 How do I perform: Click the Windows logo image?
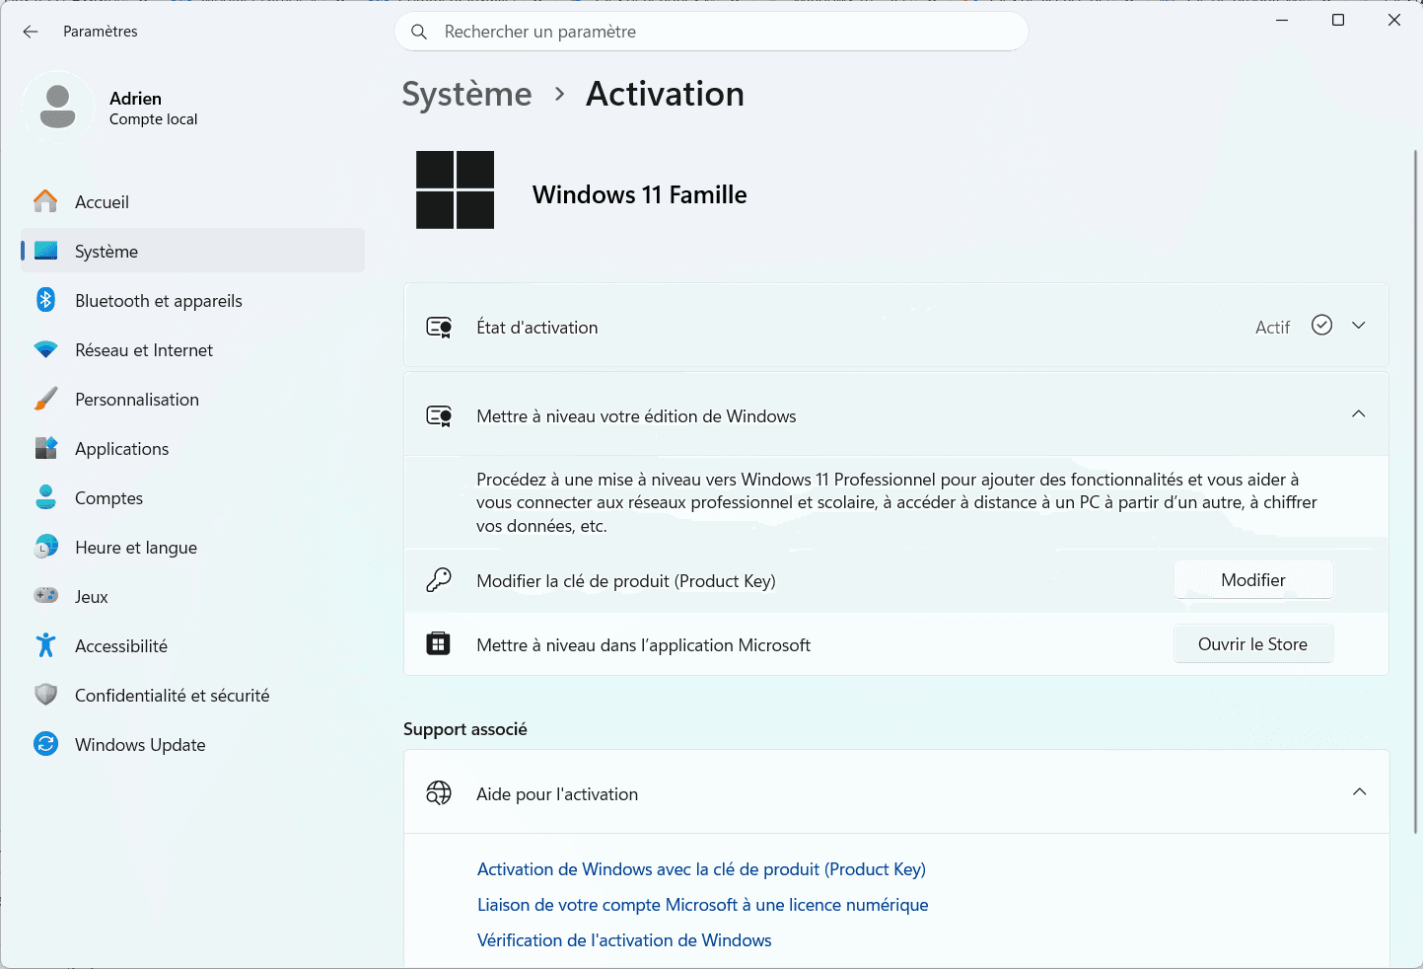pos(456,189)
